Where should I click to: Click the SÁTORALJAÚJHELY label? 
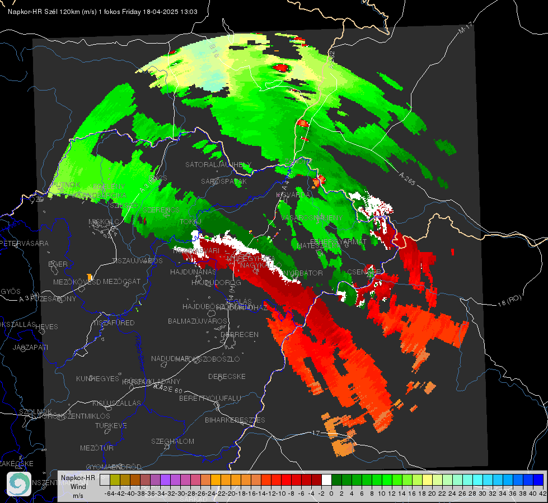218,164
